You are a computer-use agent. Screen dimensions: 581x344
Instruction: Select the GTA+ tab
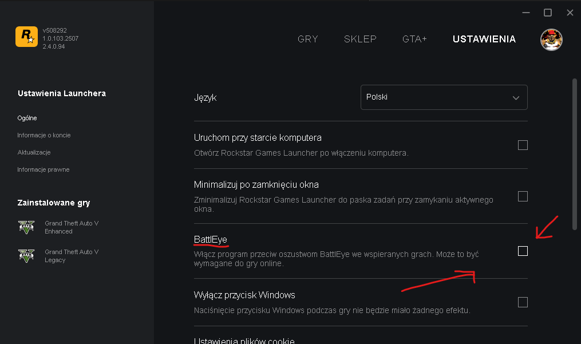414,39
